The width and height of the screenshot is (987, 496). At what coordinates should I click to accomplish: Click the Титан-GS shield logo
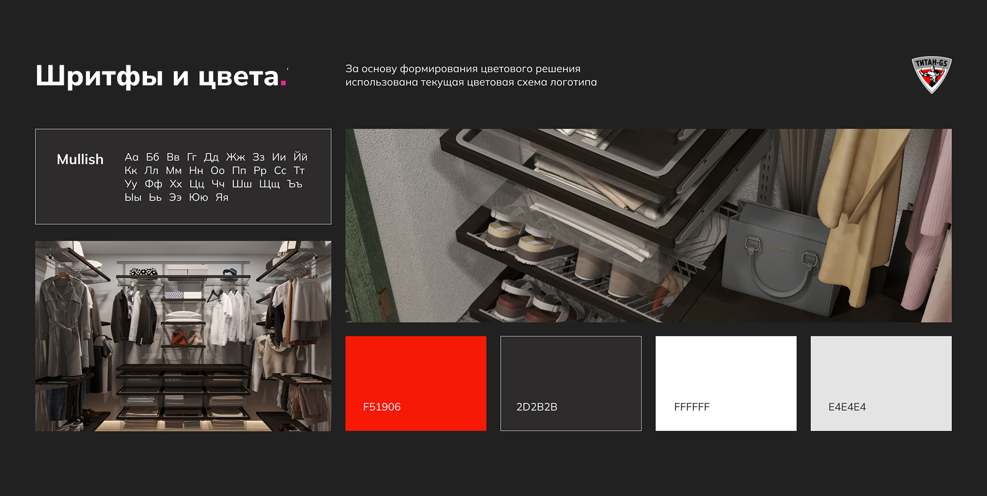931,75
